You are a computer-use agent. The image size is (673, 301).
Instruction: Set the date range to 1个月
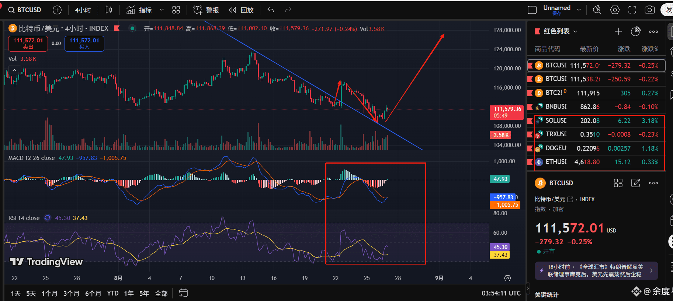(x=49, y=293)
